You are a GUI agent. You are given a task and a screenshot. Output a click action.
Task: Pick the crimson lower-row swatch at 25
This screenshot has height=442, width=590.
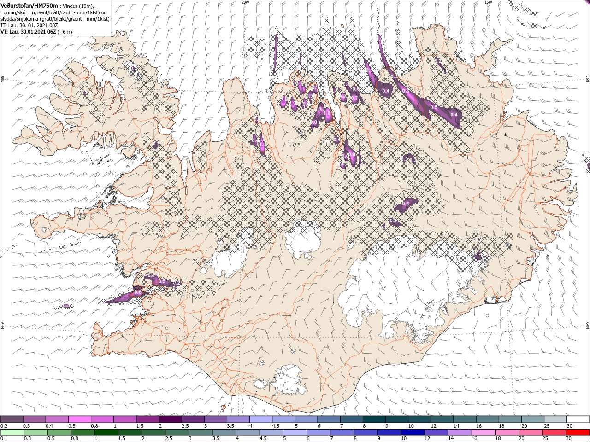[x=554, y=432]
